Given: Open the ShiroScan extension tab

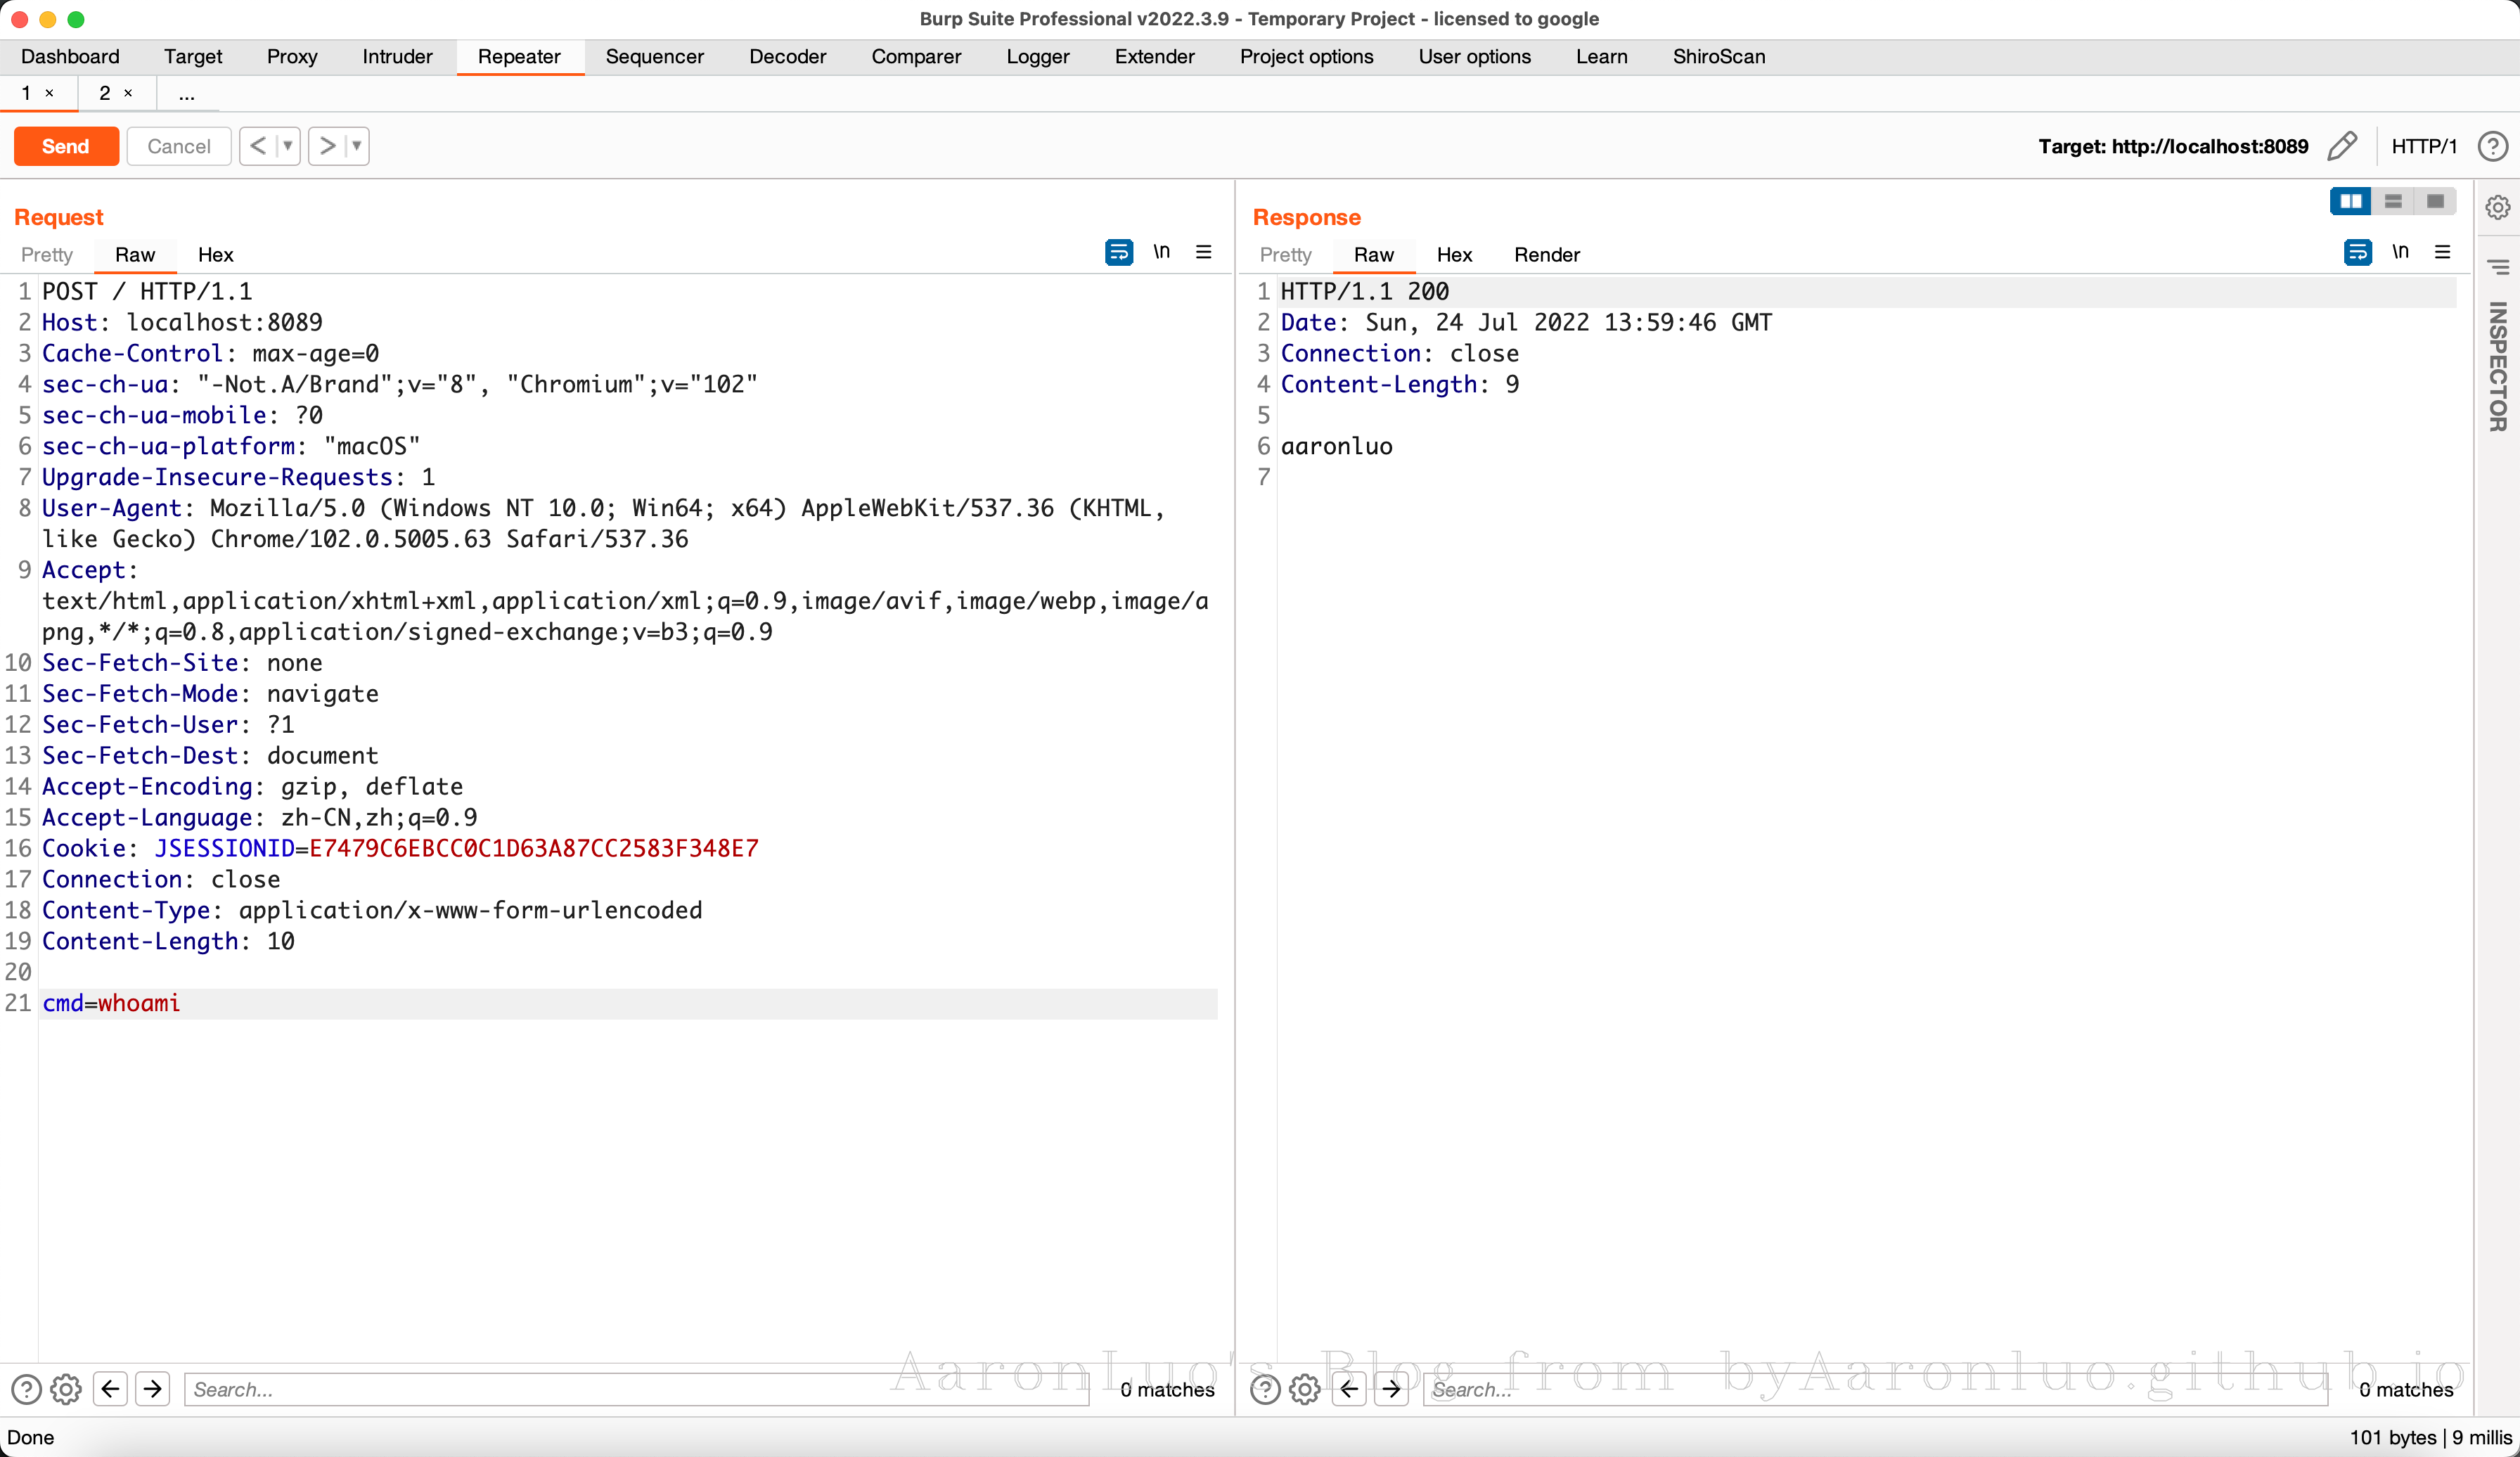Looking at the screenshot, I should point(1719,57).
